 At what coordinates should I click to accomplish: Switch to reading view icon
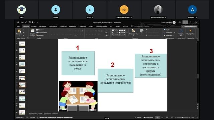tap(167, 117)
